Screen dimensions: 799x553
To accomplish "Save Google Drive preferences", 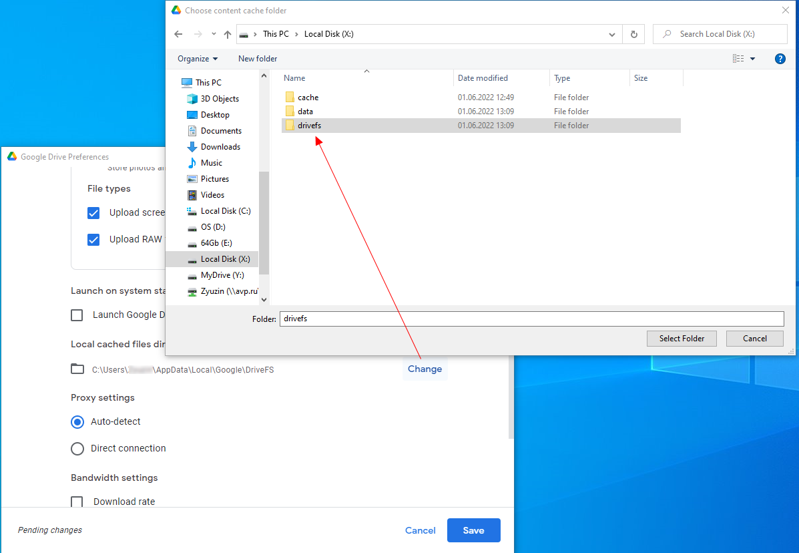I will pos(473,530).
